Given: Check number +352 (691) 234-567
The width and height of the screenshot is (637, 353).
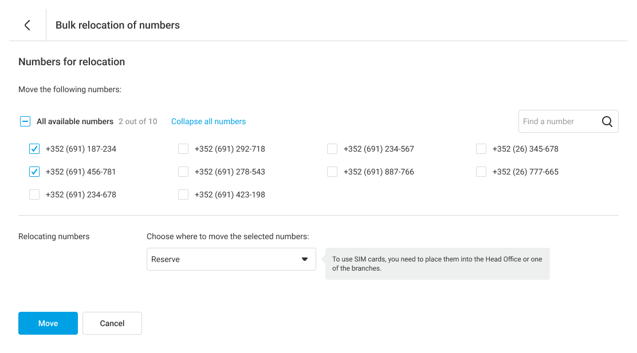Looking at the screenshot, I should [332, 149].
